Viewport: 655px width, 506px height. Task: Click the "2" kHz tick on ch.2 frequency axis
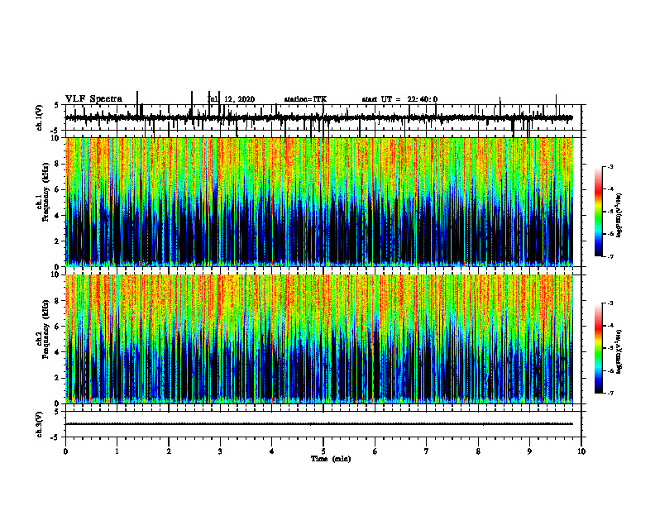coord(58,378)
